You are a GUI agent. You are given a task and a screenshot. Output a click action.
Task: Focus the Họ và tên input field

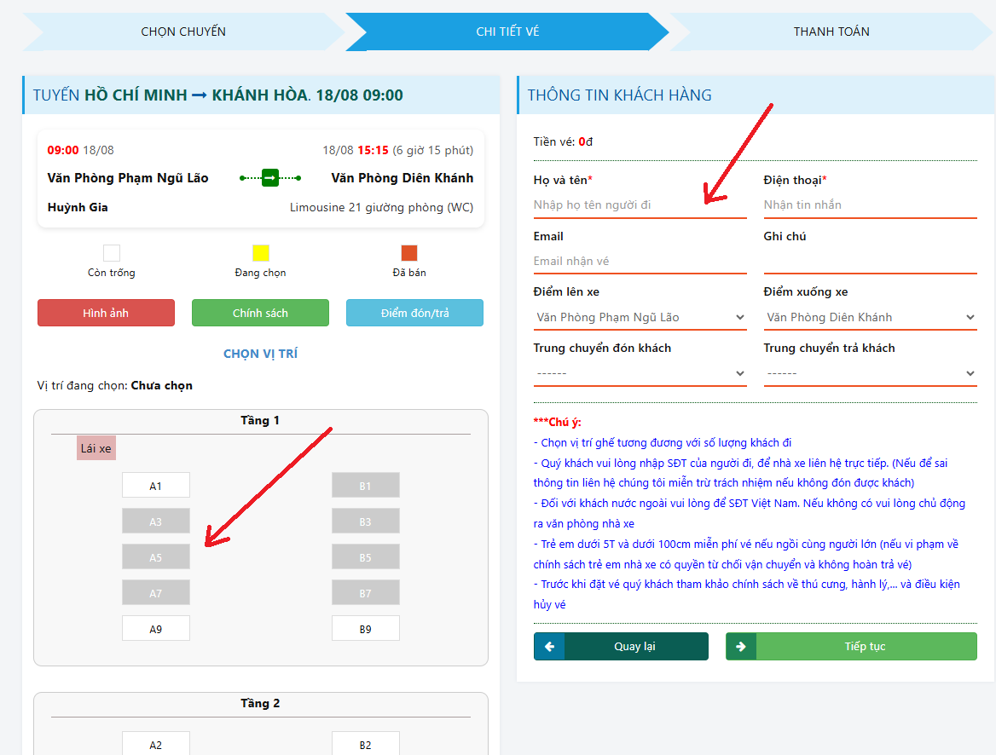tap(640, 205)
